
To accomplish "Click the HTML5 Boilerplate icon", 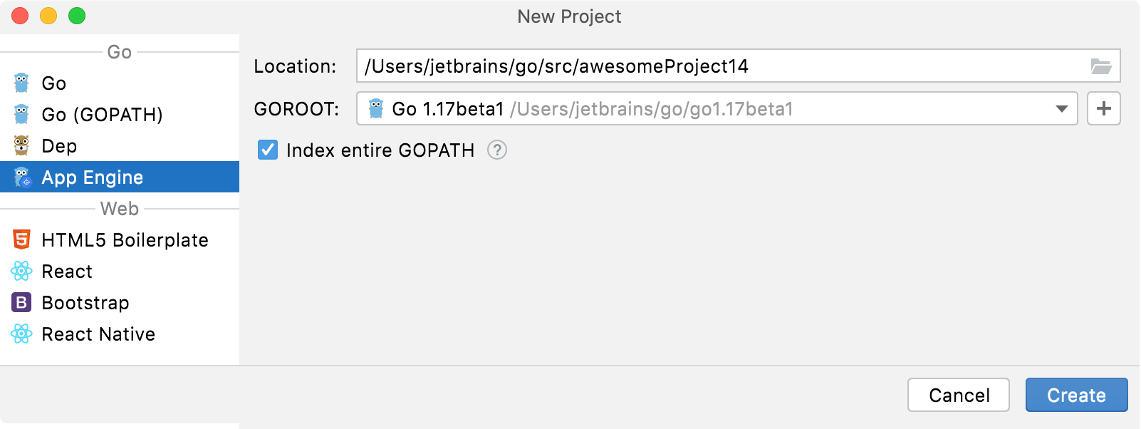I will (x=21, y=239).
